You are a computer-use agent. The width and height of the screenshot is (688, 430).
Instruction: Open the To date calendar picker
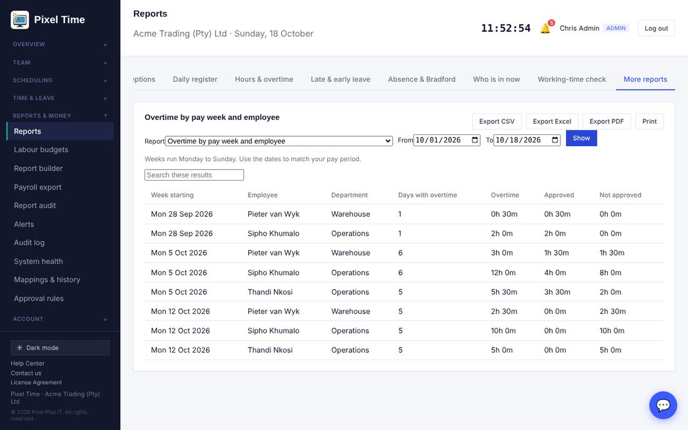click(x=555, y=140)
